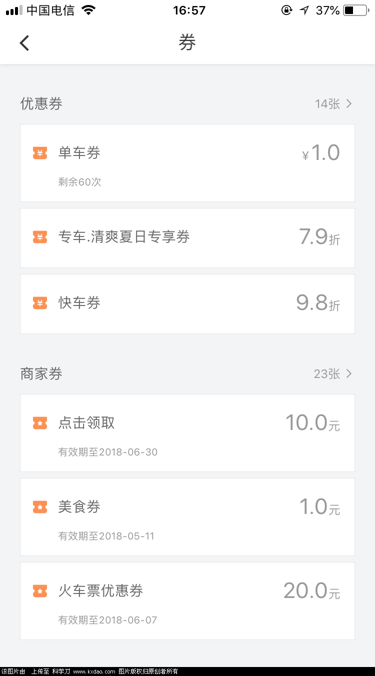Select the 快车券 9.8折 discount value
375x676 pixels.
coord(318,303)
